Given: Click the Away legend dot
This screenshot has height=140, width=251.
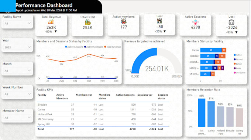Looking at the screenshot, I should (x=235, y=68).
